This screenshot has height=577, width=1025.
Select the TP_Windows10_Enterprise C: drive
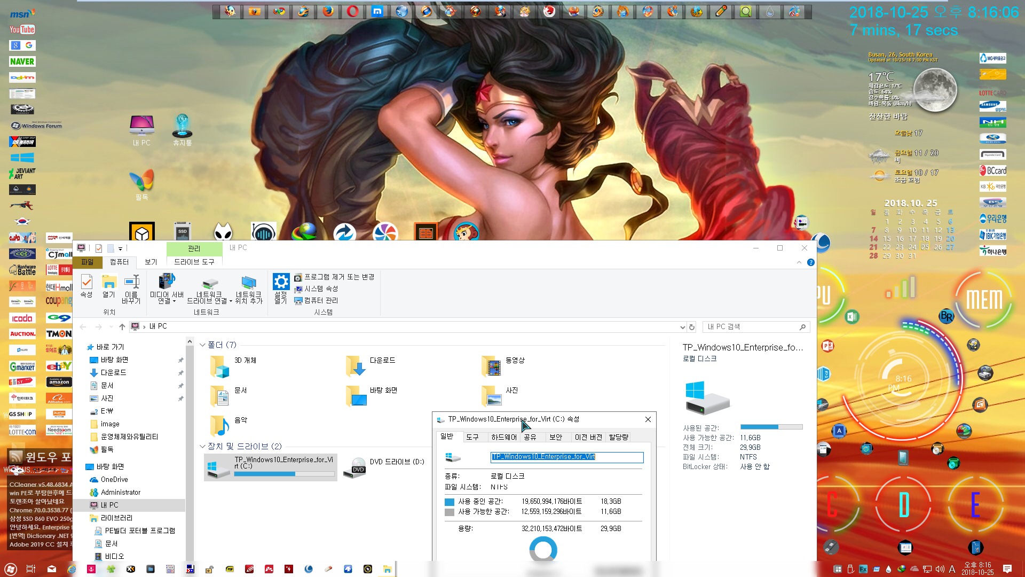click(271, 467)
